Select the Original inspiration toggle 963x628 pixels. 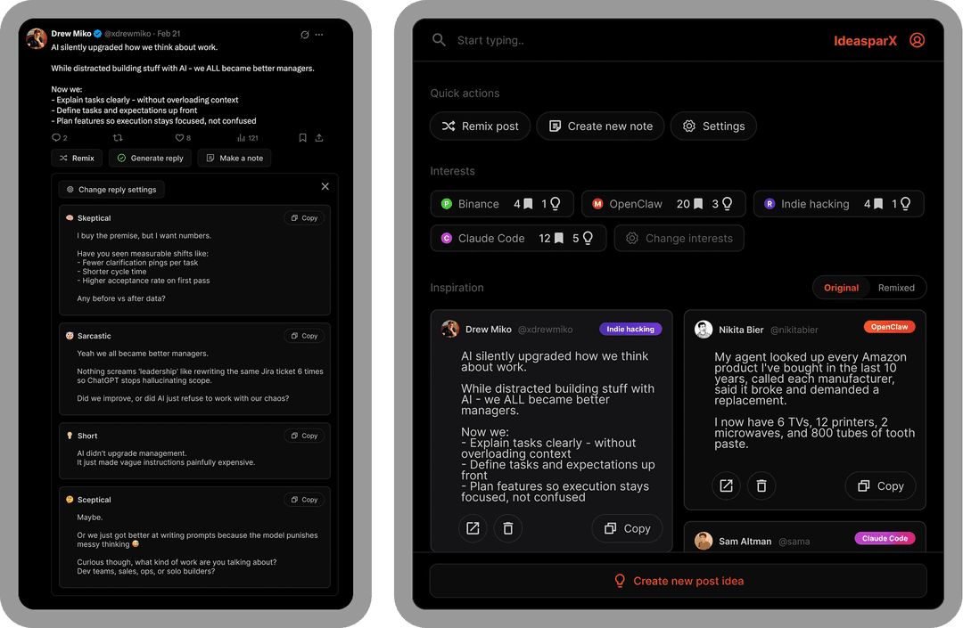coord(841,288)
